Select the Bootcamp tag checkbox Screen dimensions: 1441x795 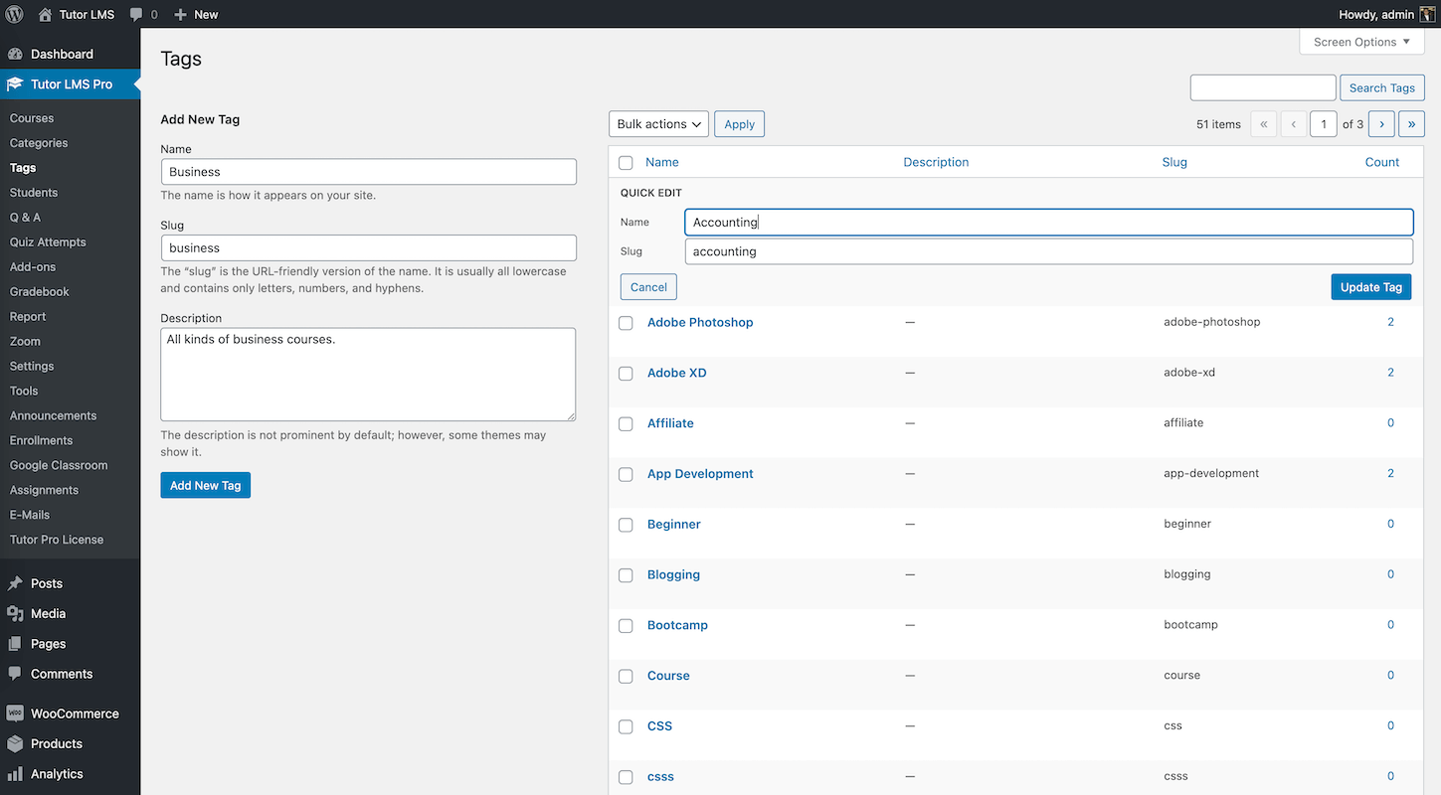pos(626,626)
